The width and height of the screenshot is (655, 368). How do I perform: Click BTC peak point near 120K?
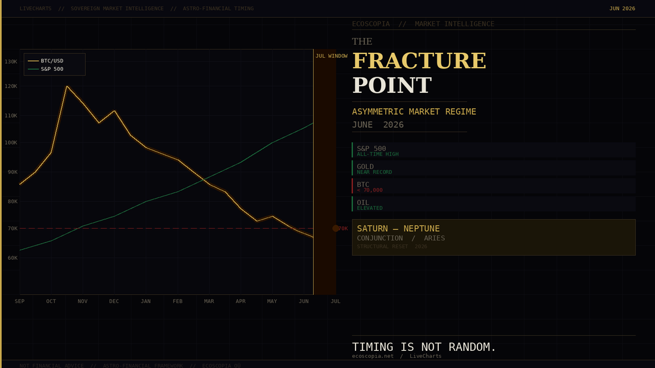click(x=67, y=86)
